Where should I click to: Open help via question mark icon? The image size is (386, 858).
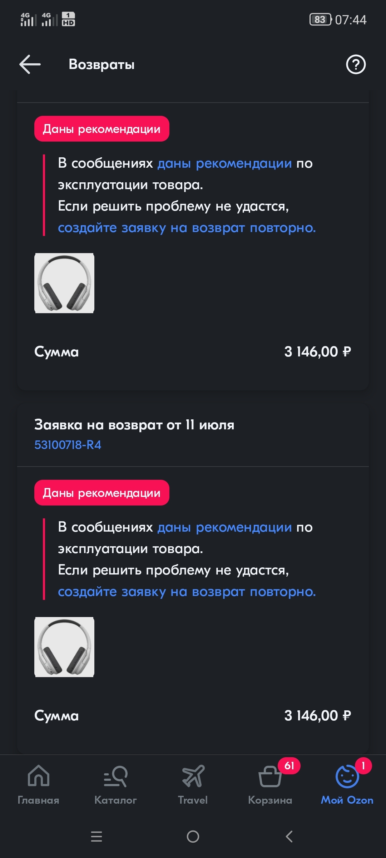pos(356,64)
